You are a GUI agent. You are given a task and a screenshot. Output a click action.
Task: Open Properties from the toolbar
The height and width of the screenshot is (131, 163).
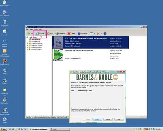pos(82,34)
